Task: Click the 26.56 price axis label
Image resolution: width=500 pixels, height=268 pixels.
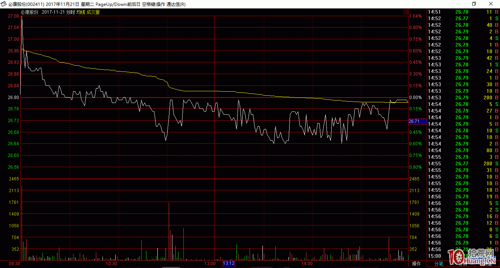Action: click(14, 167)
